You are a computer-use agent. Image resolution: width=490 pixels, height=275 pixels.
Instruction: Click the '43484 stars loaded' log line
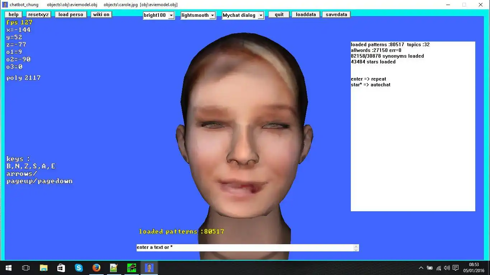[373, 62]
